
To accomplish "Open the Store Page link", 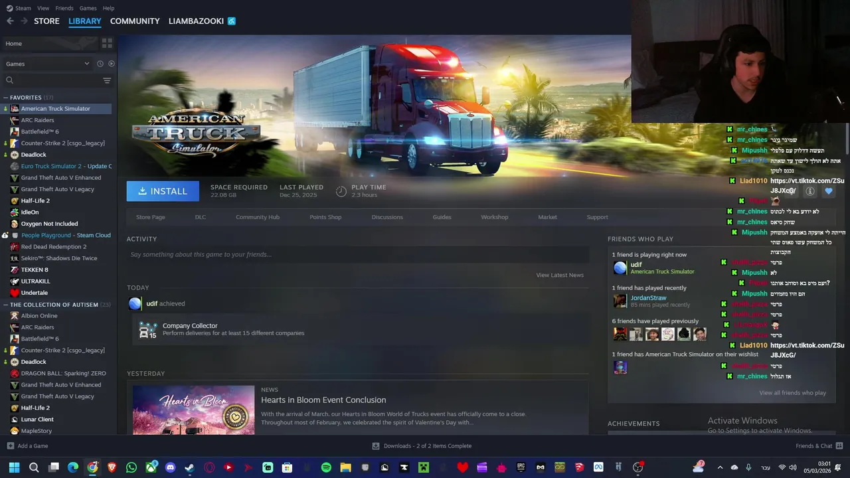I will pos(151,217).
